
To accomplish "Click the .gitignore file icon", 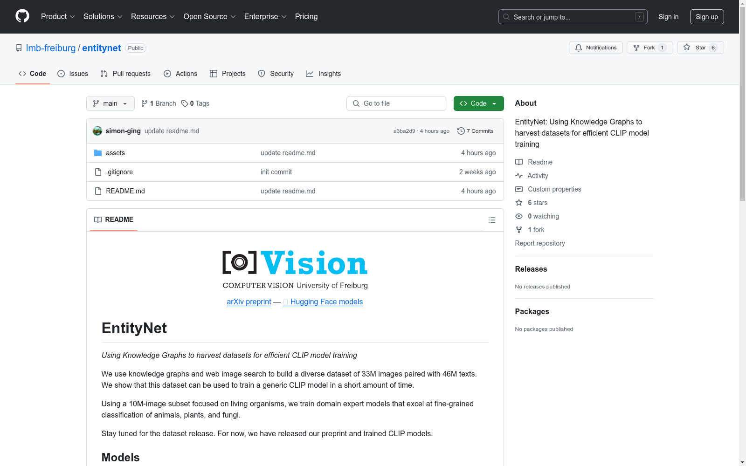I will 98,172.
